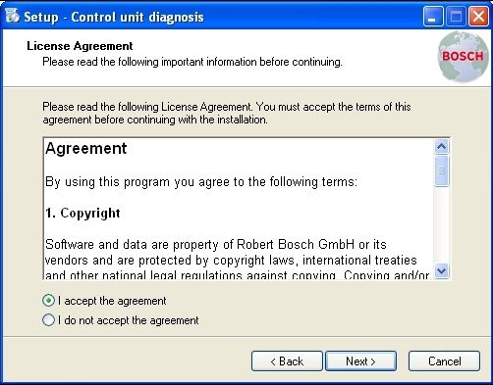This screenshot has width=493, height=385.
Task: Select "I do not accept the agreement"
Action: point(48,320)
